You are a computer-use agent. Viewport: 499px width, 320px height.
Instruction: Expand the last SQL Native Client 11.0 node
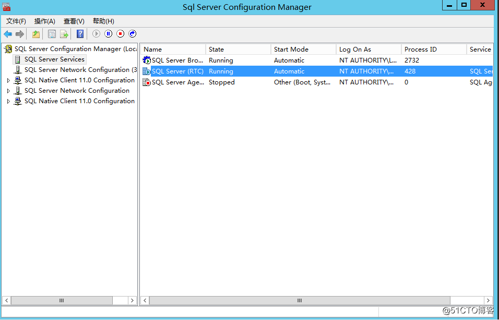pos(8,102)
